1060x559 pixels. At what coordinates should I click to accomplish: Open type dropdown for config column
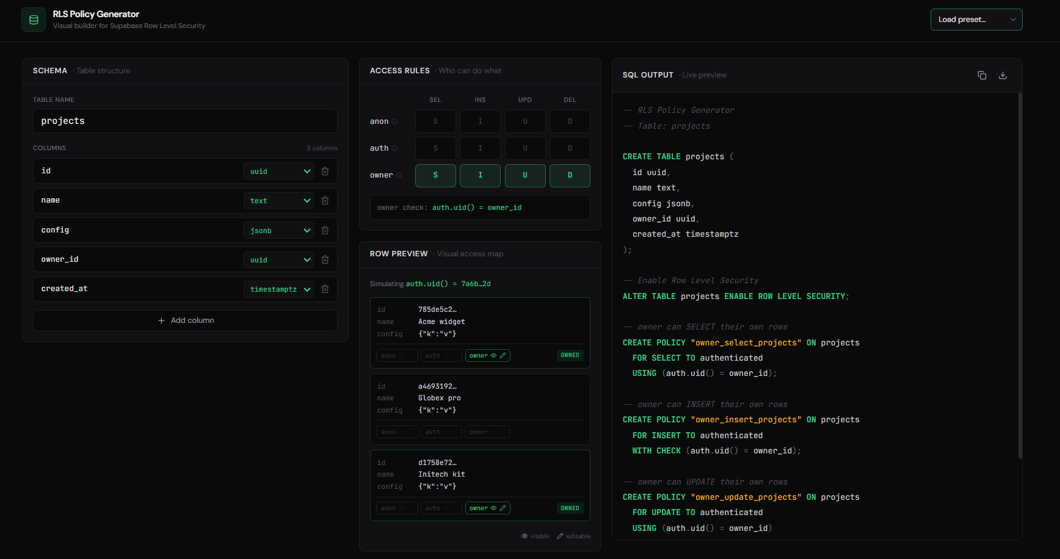(x=278, y=231)
